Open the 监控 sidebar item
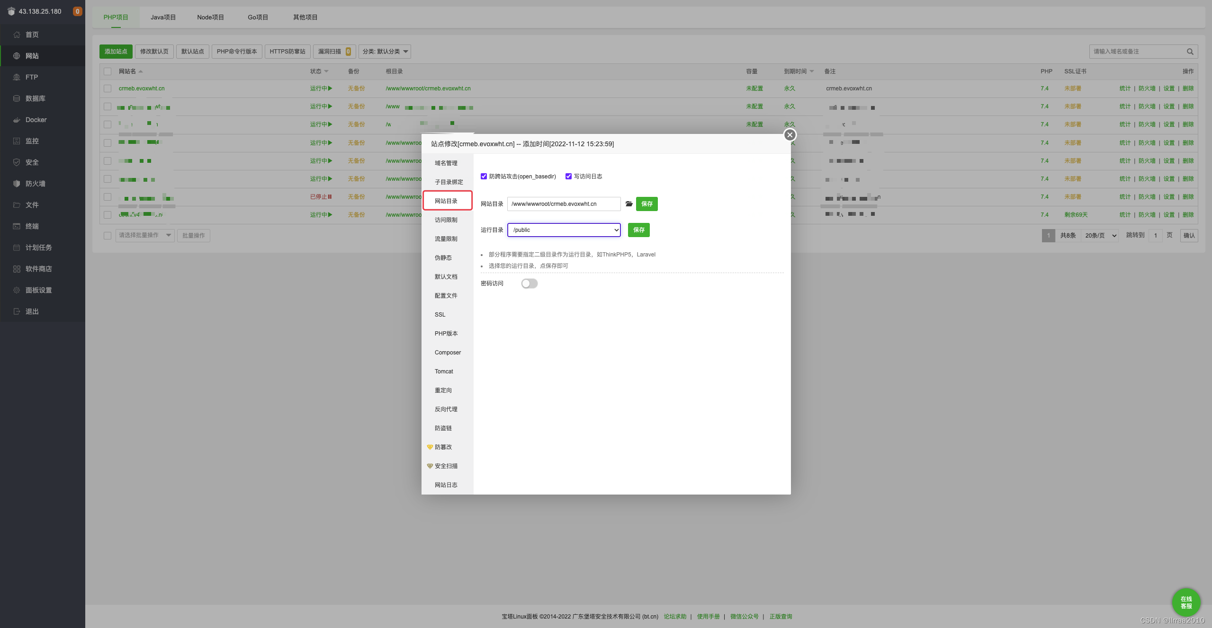1212x628 pixels. click(43, 141)
